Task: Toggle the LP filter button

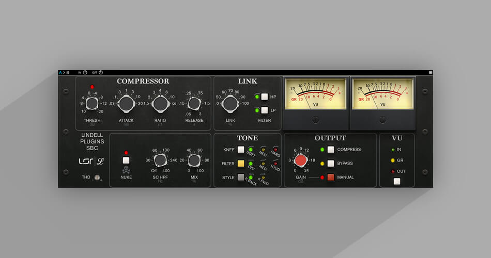Action: pyautogui.click(x=265, y=110)
